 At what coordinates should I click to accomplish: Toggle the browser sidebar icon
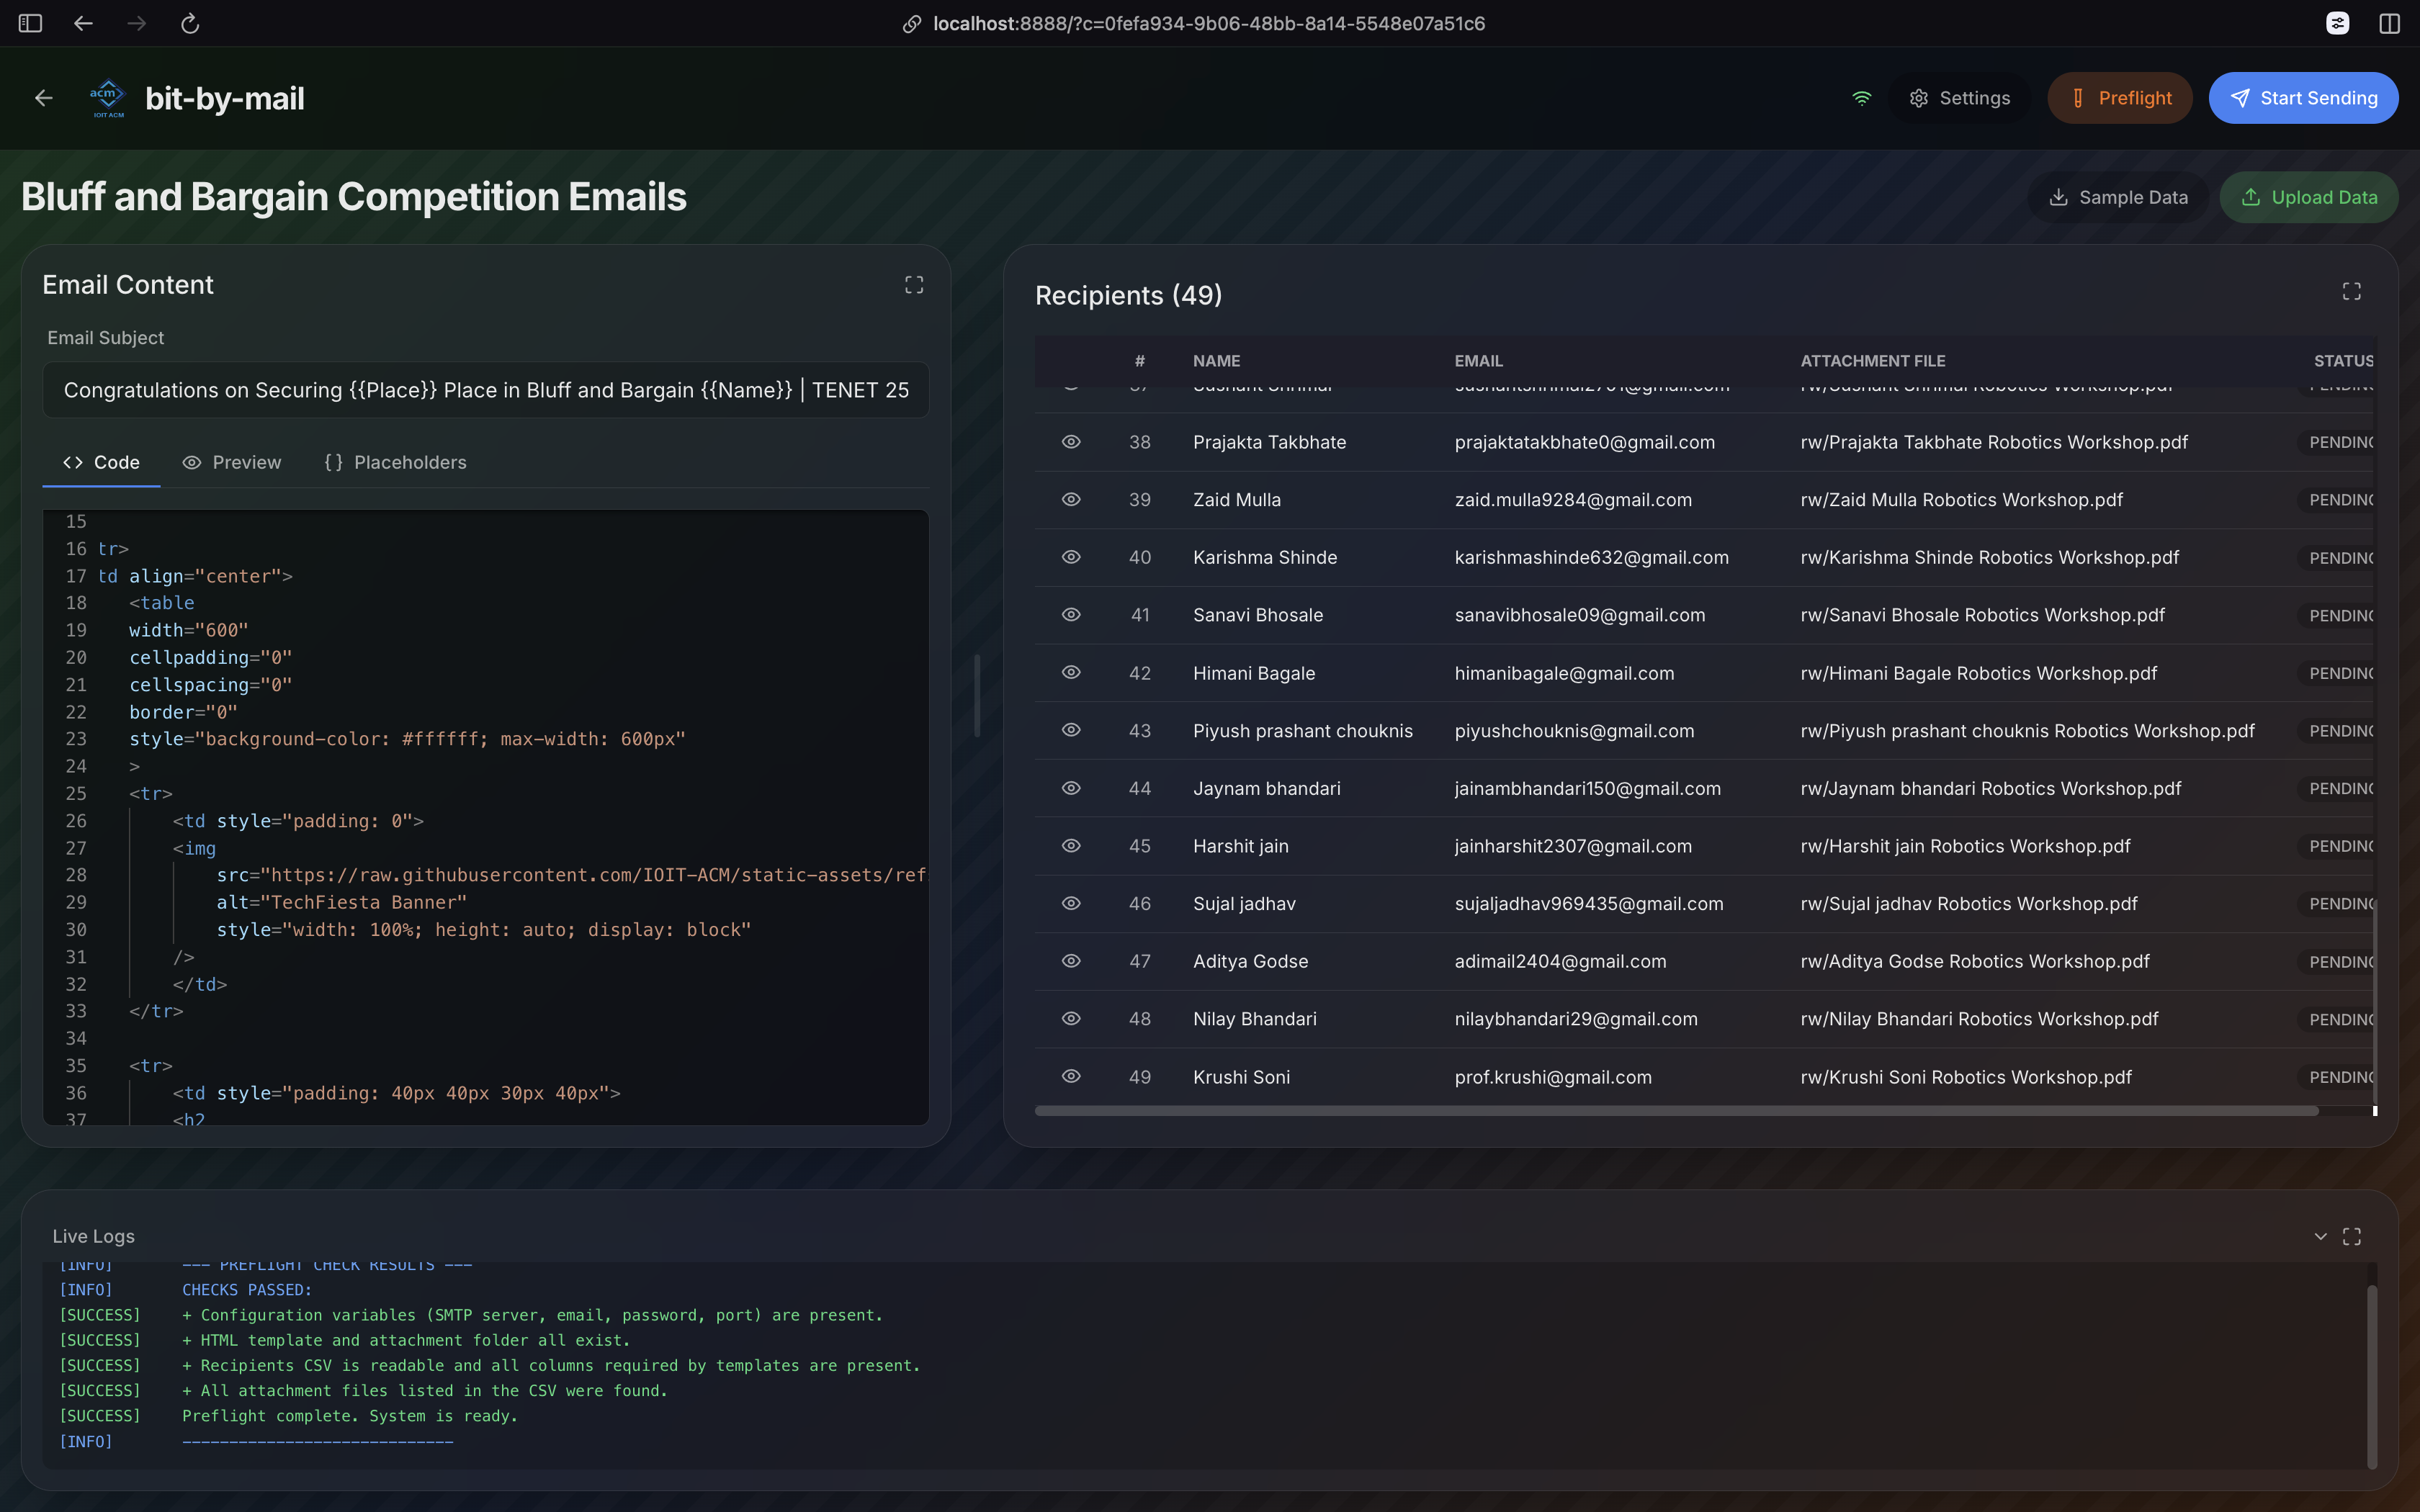30,23
